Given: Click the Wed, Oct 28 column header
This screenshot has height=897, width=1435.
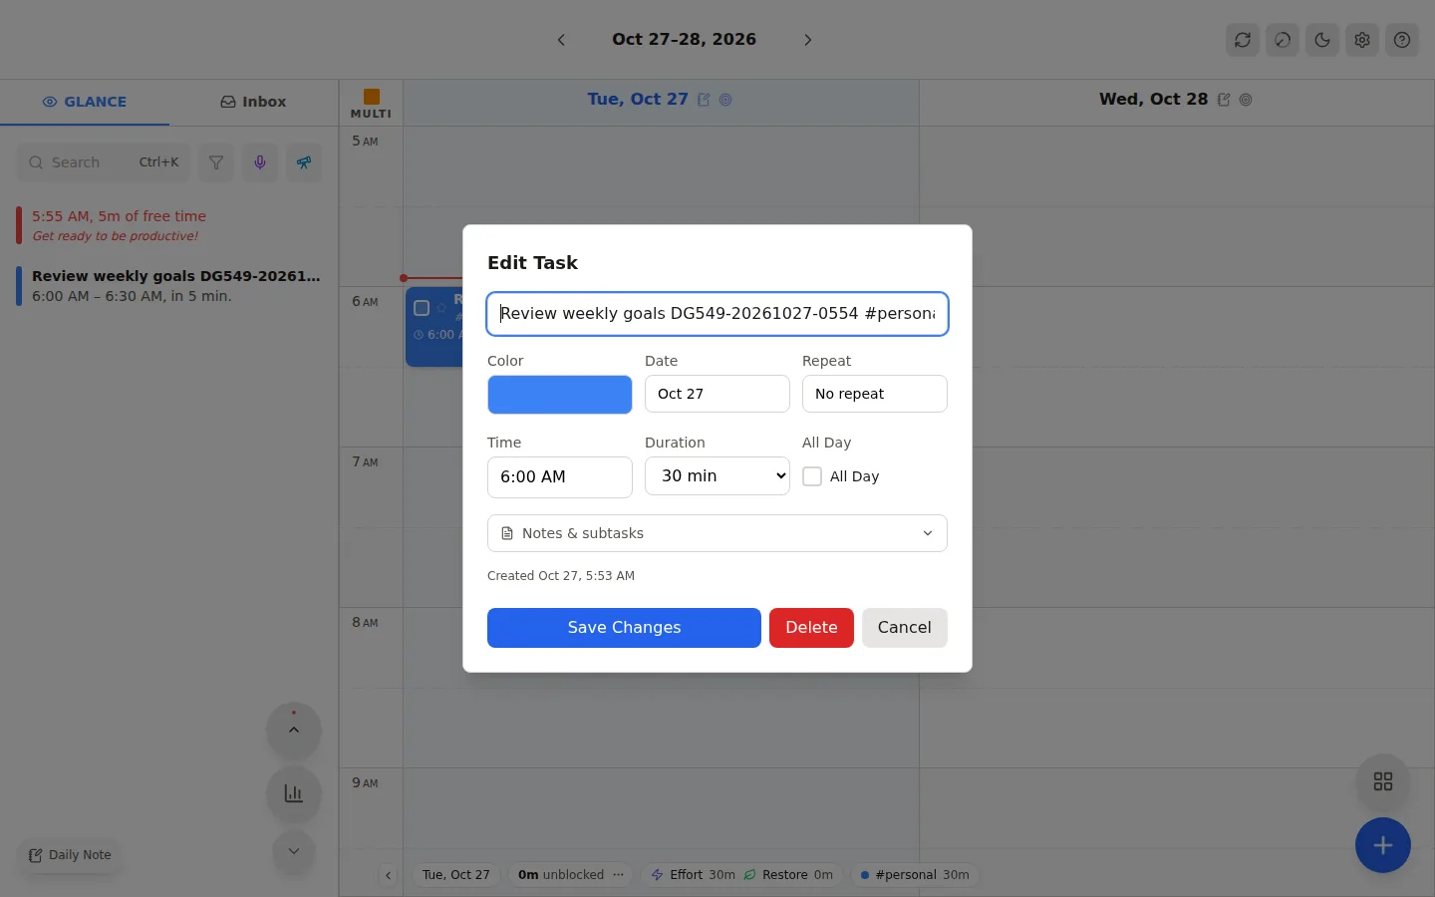Looking at the screenshot, I should 1153,100.
